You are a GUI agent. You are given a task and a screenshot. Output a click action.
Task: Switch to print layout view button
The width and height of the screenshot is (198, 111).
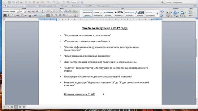click(16, 107)
